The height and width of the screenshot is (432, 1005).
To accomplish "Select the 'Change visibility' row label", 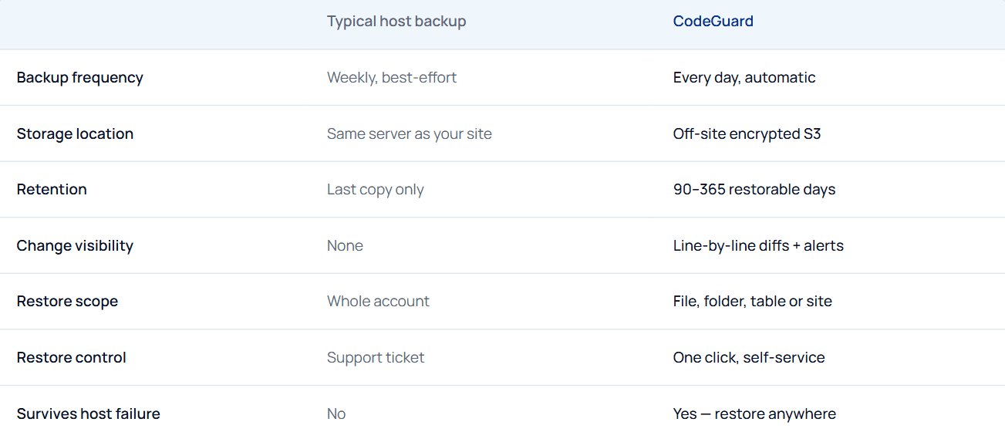I will [x=75, y=246].
